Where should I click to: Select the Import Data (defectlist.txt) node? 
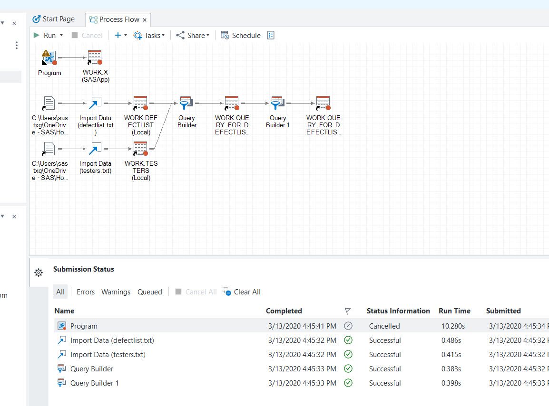click(x=95, y=104)
